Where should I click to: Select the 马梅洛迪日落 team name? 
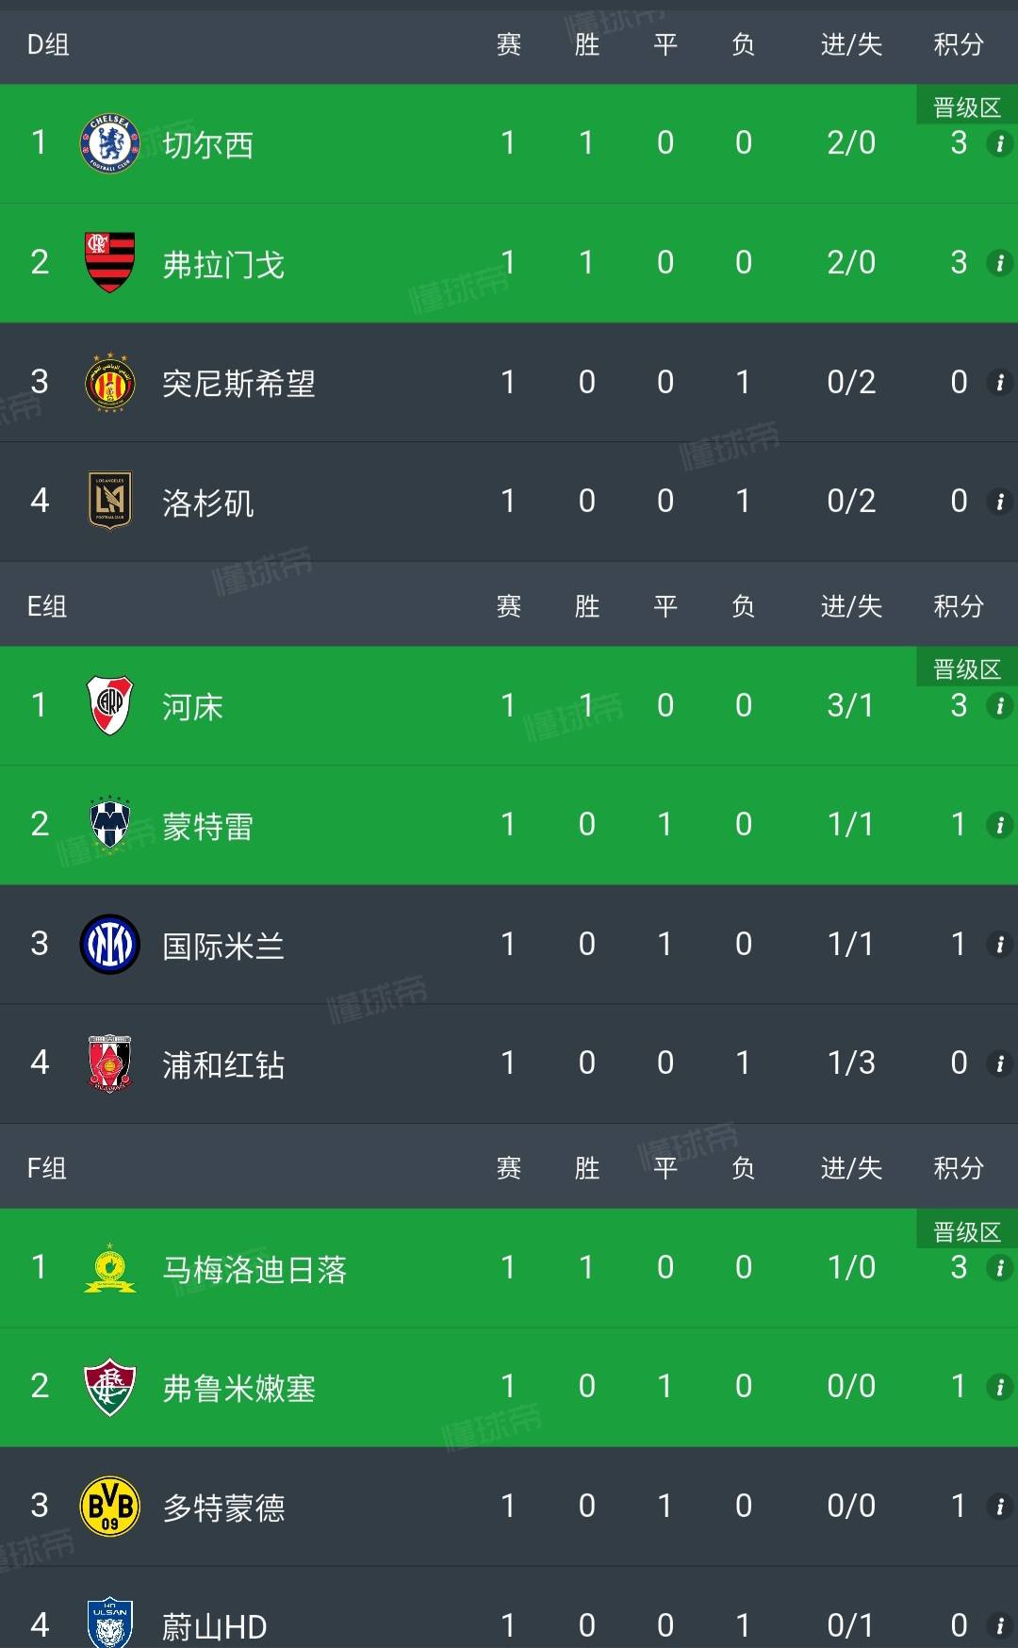[254, 1269]
